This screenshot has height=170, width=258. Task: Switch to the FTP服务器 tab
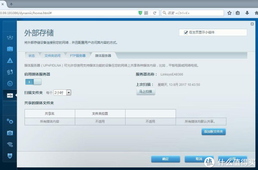click(78, 56)
